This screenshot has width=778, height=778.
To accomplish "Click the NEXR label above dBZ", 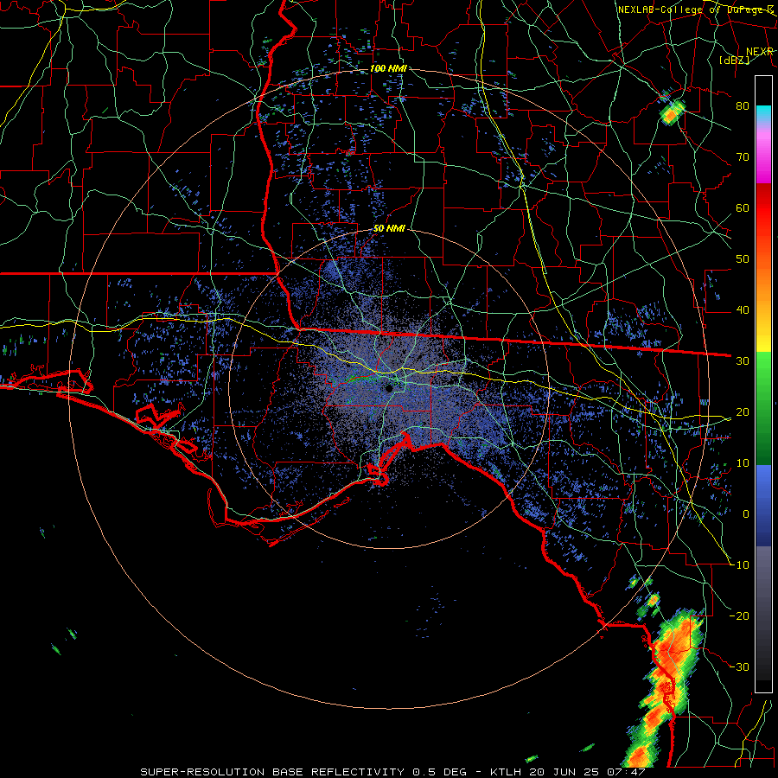I will pos(760,52).
